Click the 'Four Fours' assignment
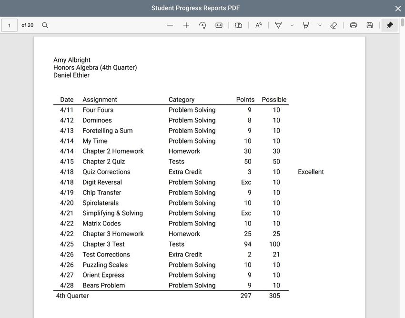The image size is (405, 318). [98, 110]
